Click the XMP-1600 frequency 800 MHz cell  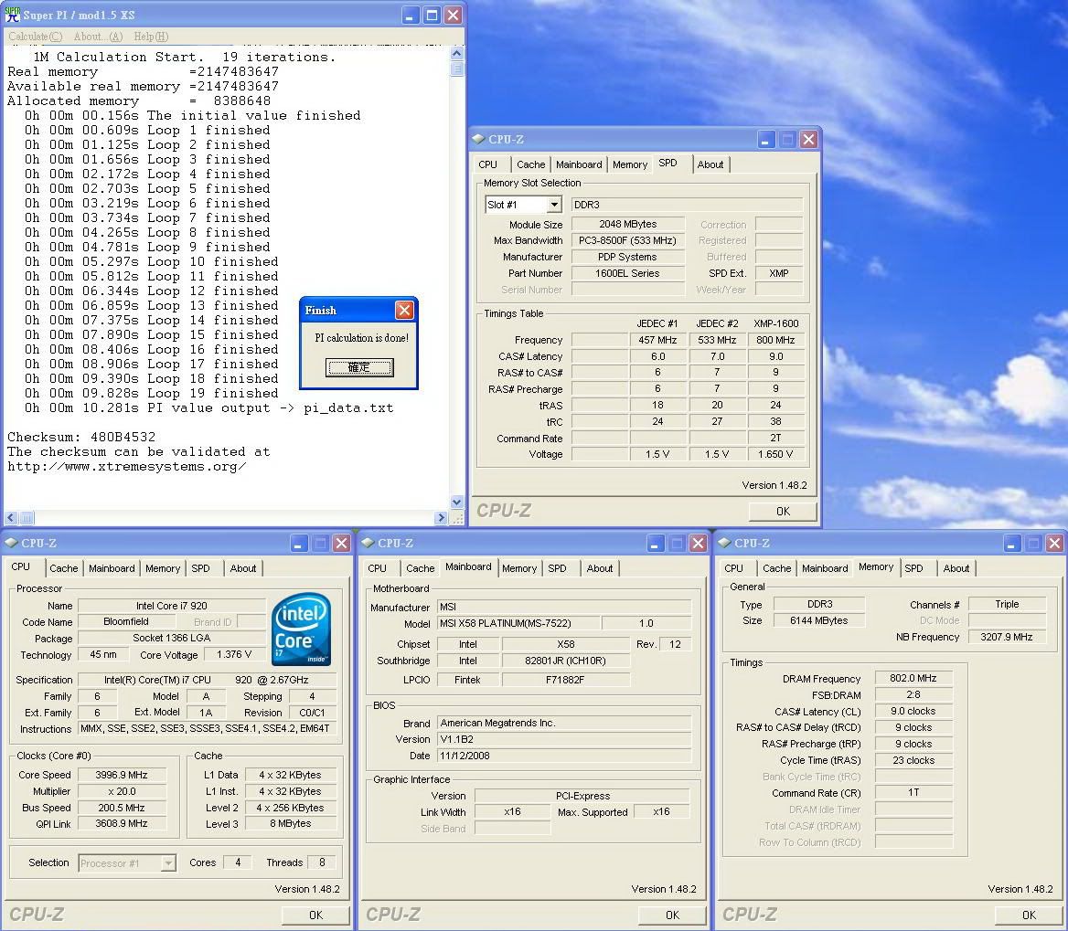pyautogui.click(x=775, y=340)
